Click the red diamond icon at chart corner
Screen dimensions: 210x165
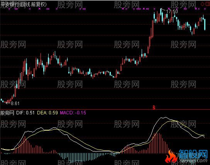point(203,4)
